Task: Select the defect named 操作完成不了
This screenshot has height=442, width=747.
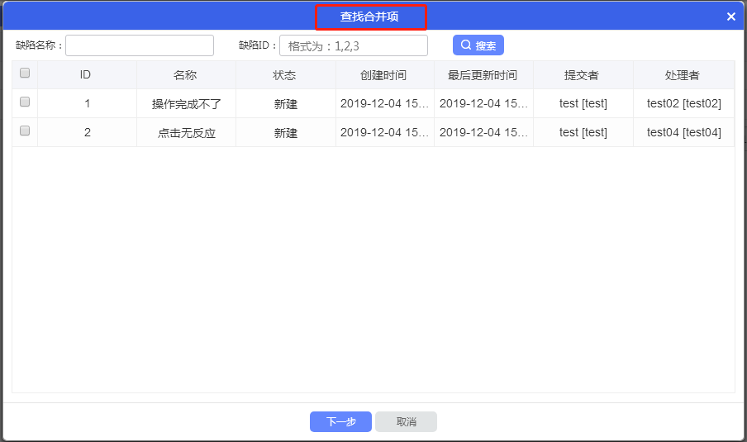Action: click(187, 104)
